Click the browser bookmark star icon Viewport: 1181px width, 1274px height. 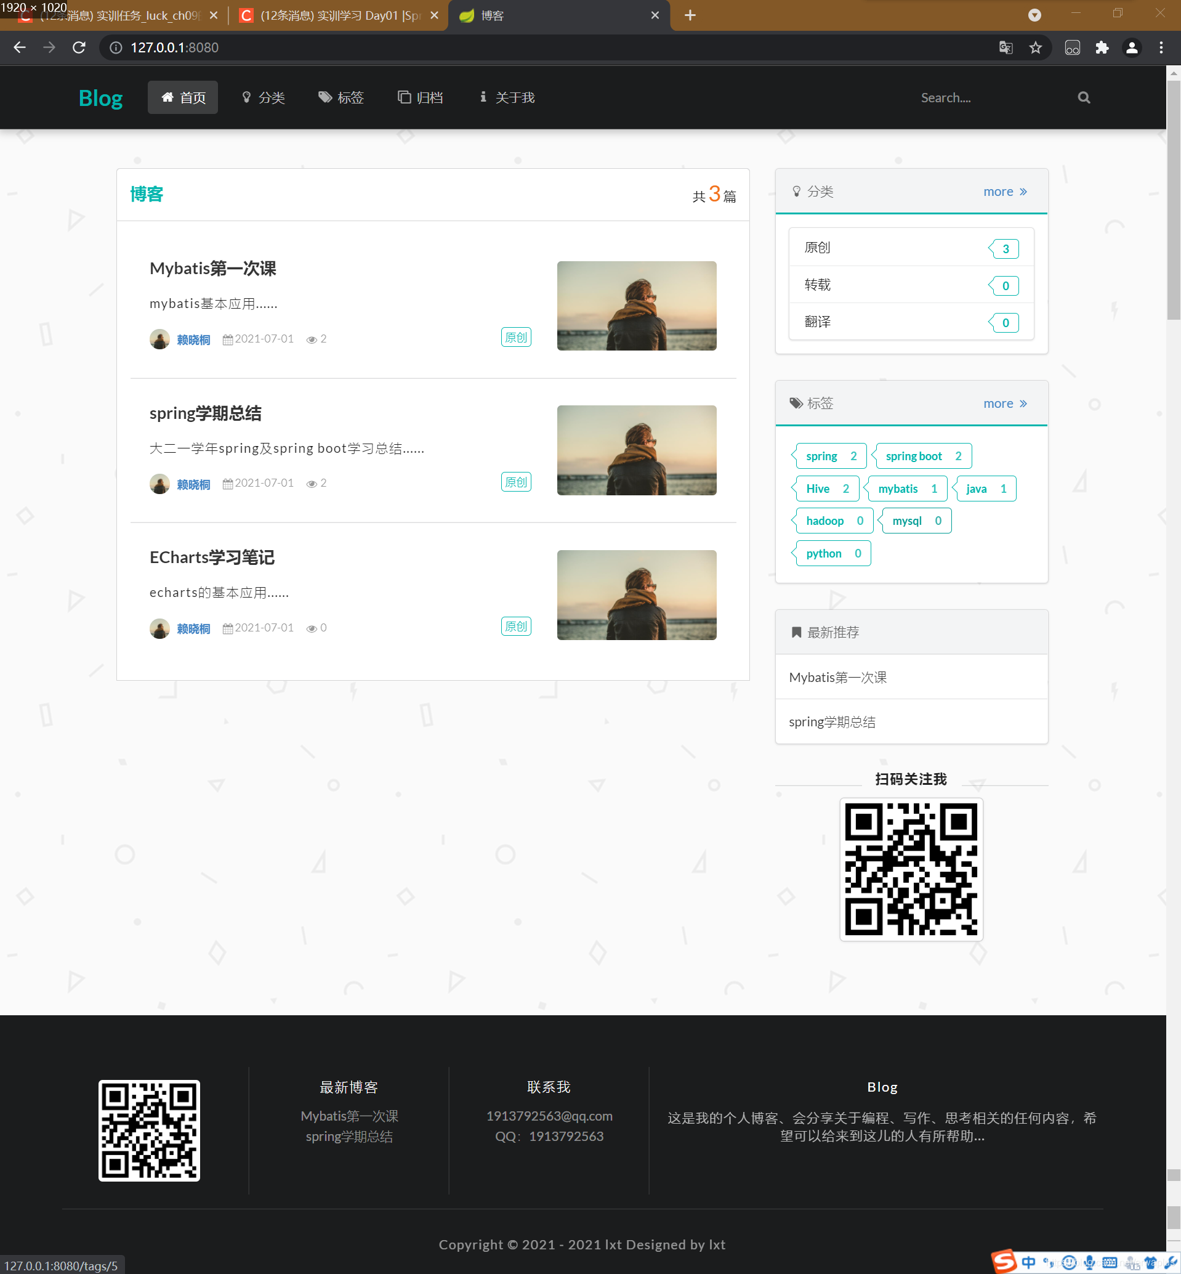pos(1036,47)
